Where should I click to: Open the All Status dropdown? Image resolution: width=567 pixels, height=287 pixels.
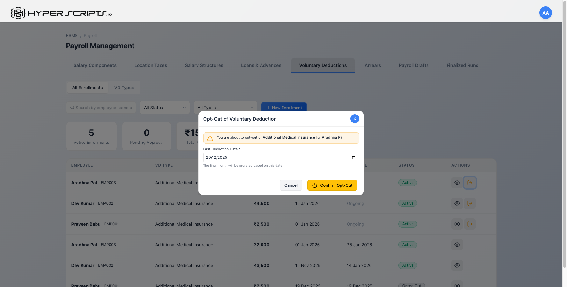pos(164,108)
